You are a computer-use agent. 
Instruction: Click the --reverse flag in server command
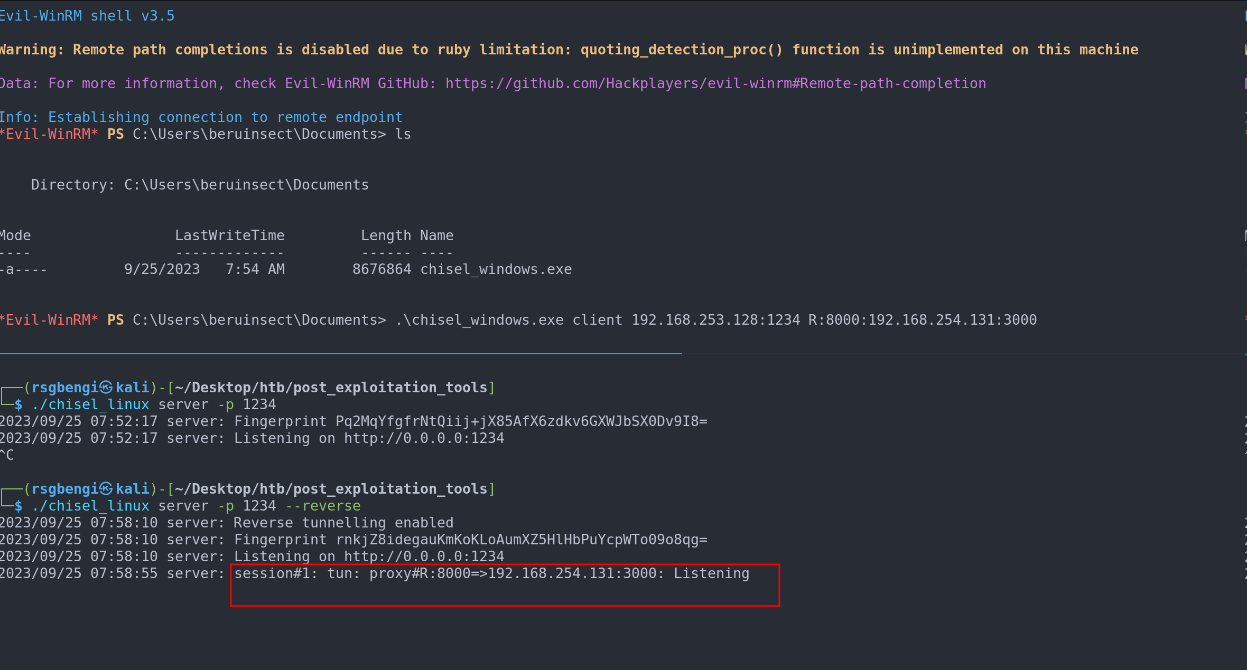click(323, 506)
